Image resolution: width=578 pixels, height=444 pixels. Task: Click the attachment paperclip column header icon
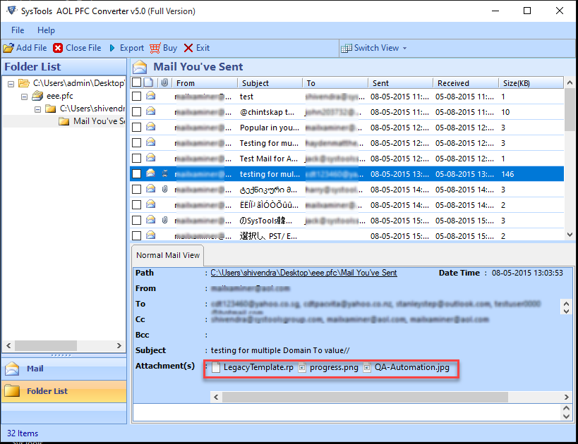pyautogui.click(x=164, y=82)
